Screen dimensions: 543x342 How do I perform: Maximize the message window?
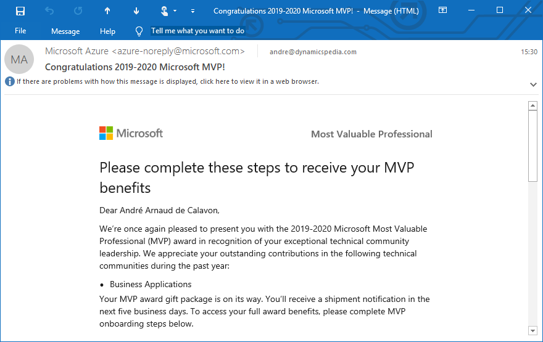tap(500, 10)
